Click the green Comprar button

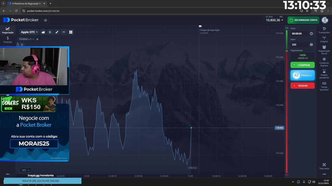[x=302, y=65]
